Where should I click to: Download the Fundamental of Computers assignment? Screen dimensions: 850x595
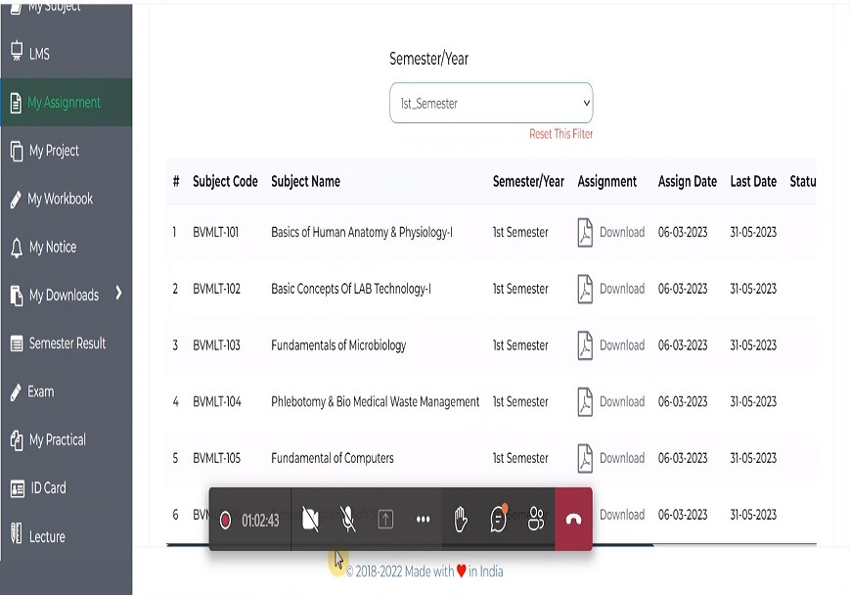(x=621, y=458)
